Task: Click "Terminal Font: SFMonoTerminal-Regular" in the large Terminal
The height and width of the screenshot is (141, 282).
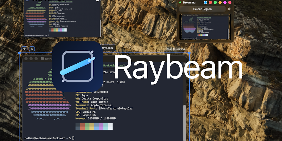Action: [x=104, y=109]
